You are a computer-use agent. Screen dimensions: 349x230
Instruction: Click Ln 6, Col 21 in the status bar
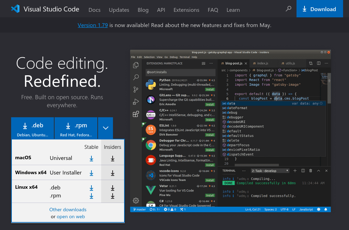[x=253, y=209]
